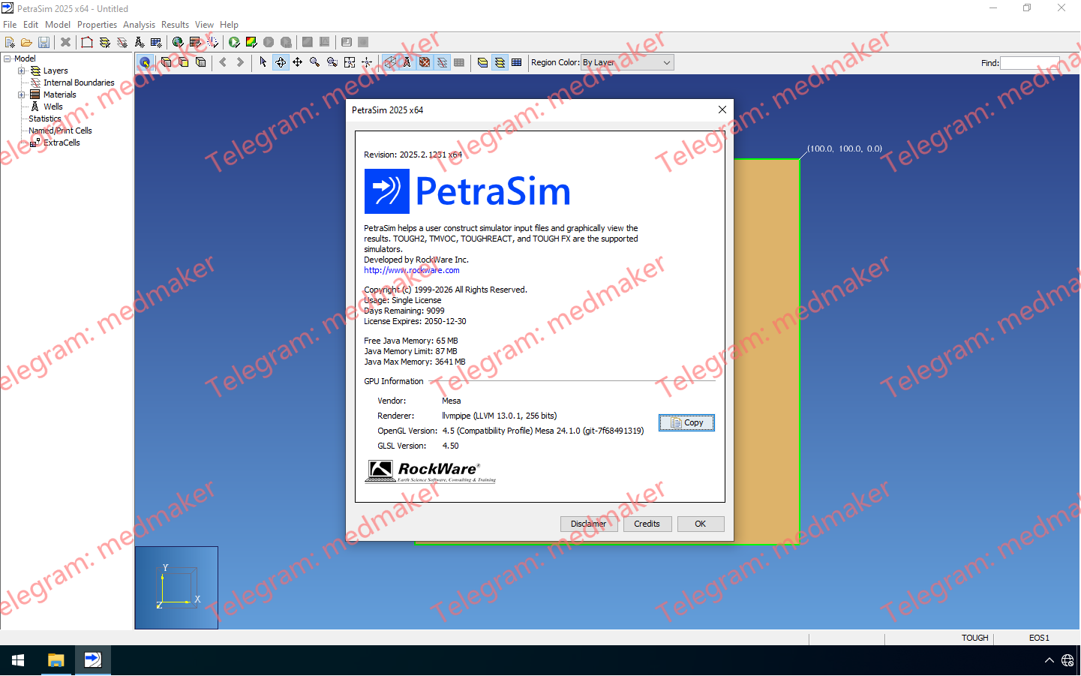The image size is (1081, 676).
Task: Click inside the Find input field
Action: tap(1030, 63)
